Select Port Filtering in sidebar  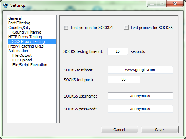[x=19, y=23]
